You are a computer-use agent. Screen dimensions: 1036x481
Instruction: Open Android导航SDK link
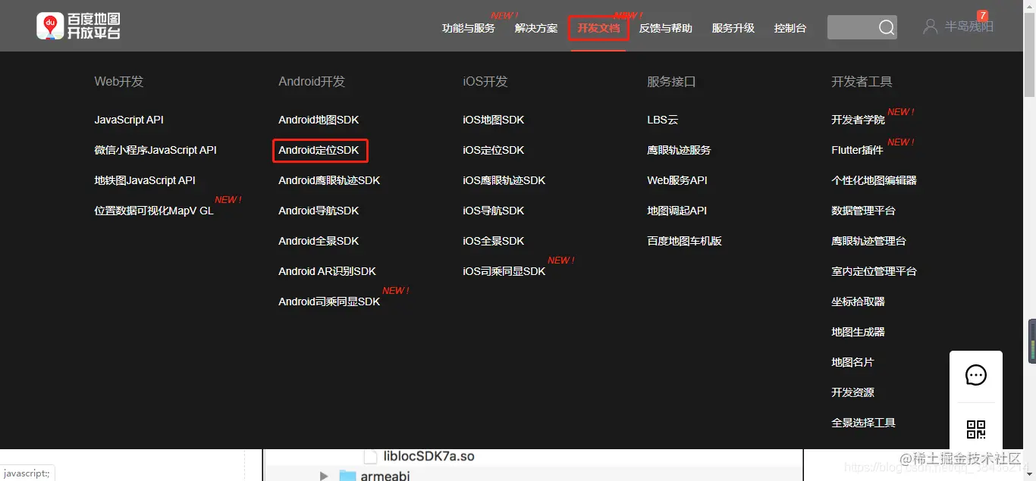point(319,211)
